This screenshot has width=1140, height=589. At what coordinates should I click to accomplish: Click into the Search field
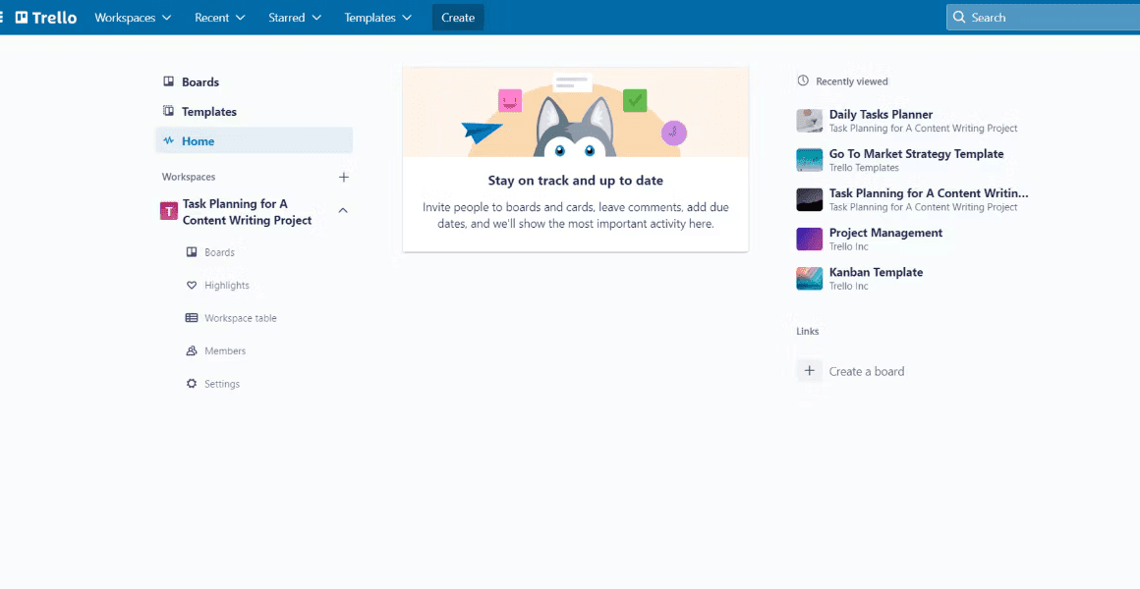coord(1044,18)
